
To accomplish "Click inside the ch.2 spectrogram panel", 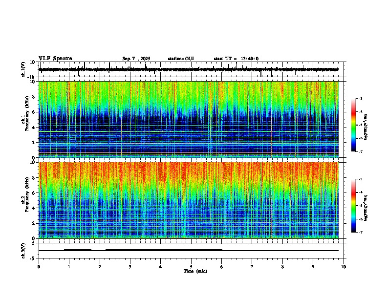I will tap(189, 200).
